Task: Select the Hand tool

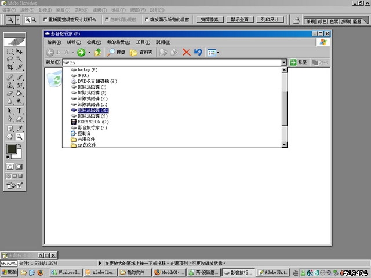Action: point(10,137)
